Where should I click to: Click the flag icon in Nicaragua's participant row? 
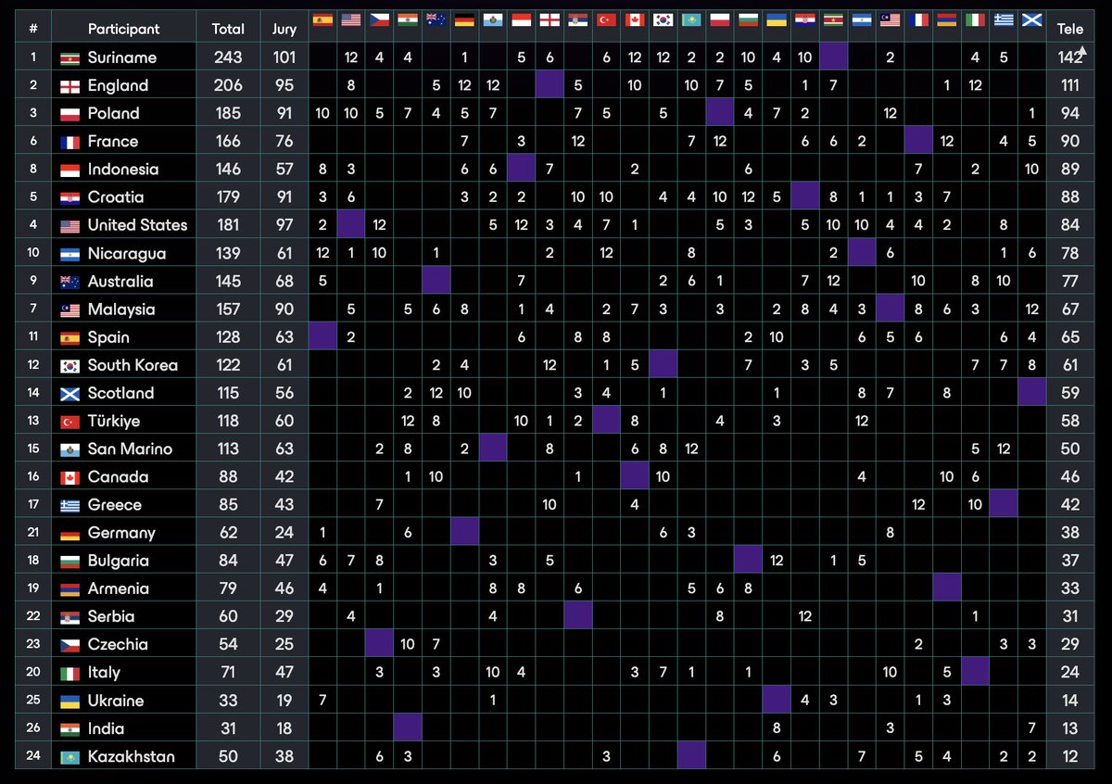click(x=69, y=254)
